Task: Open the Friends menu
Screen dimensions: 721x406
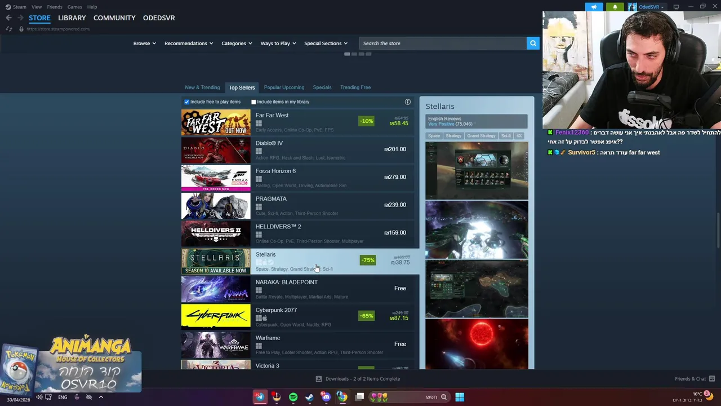Action: pos(55,7)
